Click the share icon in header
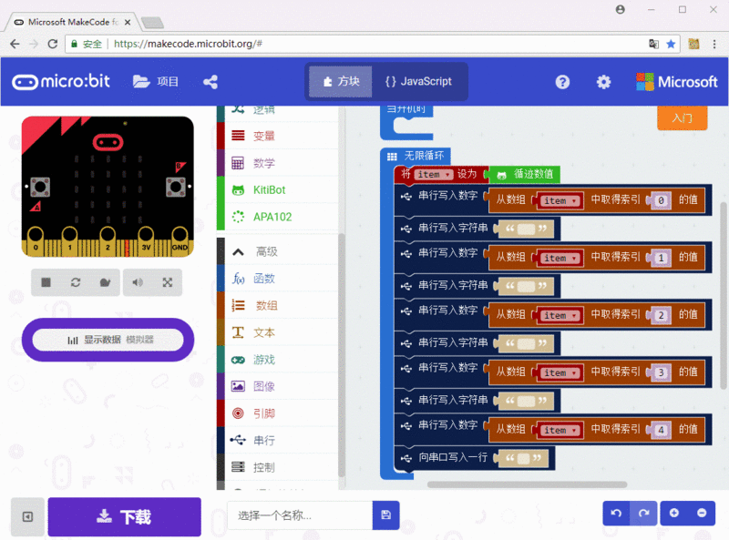 pos(210,82)
